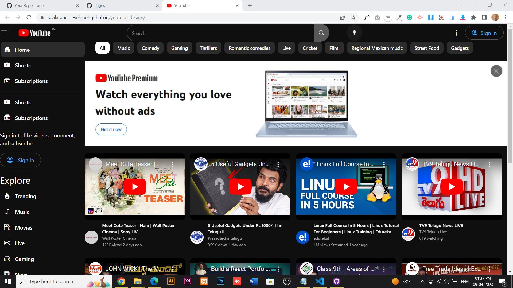Select the Cricket filter chip
The width and height of the screenshot is (513, 288).
click(310, 48)
